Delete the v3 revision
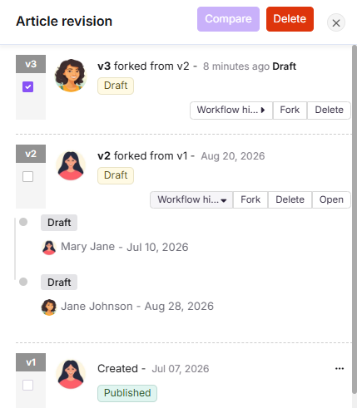The image size is (357, 408). pyautogui.click(x=329, y=110)
